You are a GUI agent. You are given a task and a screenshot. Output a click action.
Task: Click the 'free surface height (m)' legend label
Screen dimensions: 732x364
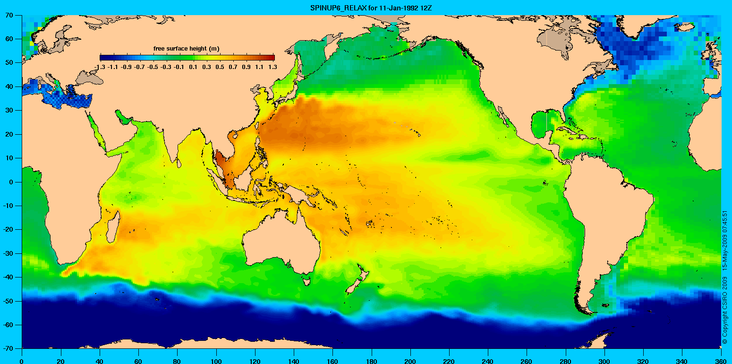pos(187,49)
